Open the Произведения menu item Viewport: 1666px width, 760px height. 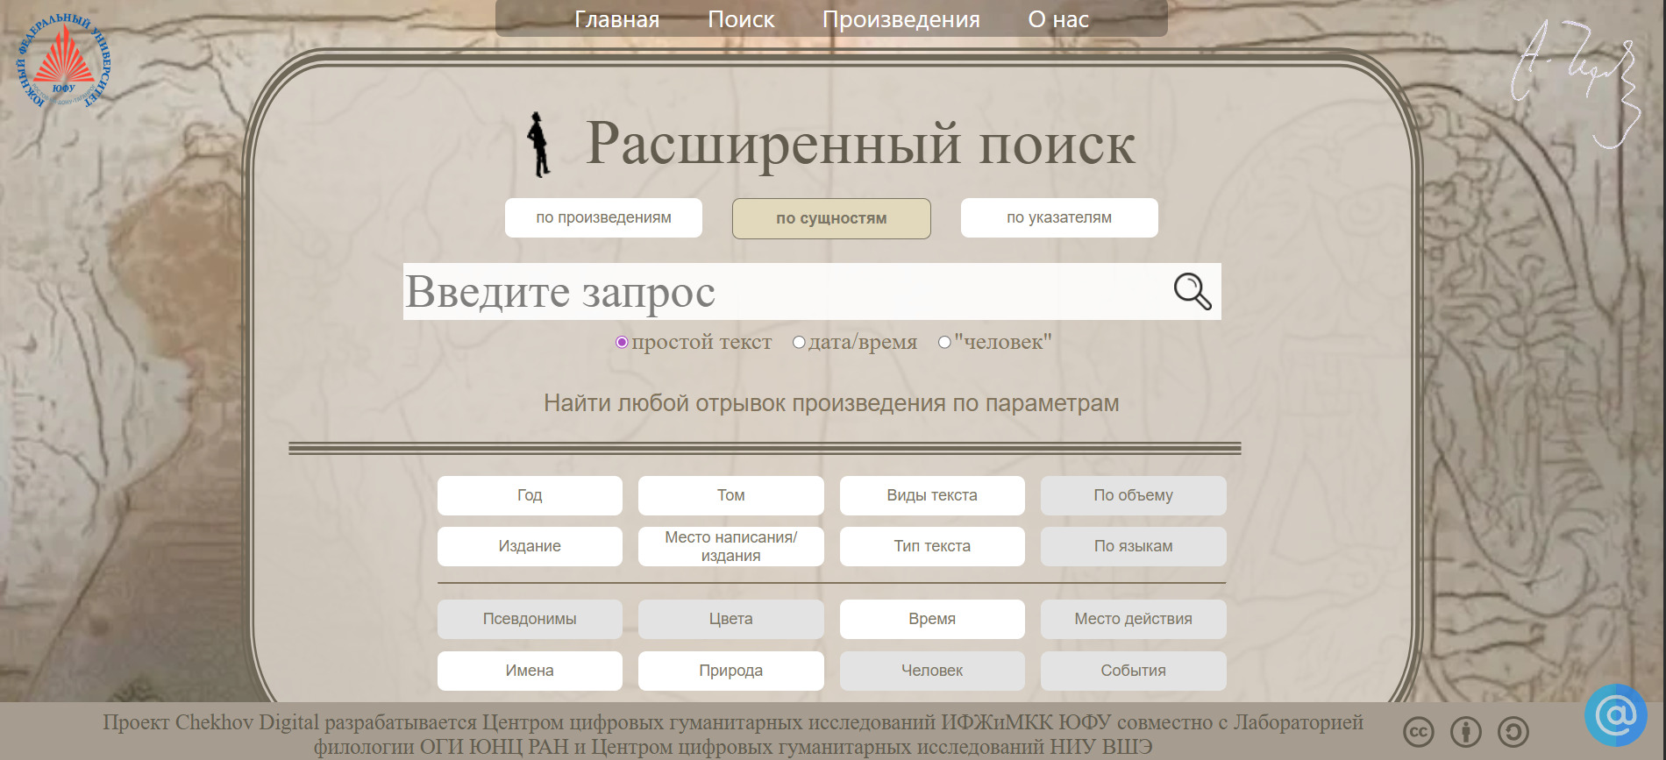[x=901, y=19]
